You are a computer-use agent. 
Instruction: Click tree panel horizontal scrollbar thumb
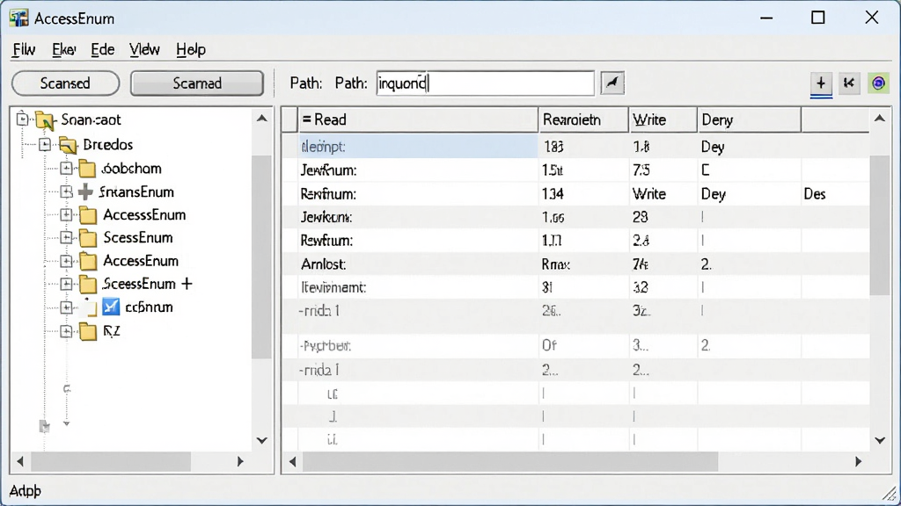[111, 461]
